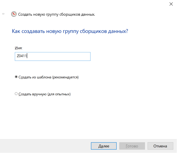This screenshot has width=177, height=153.
Task: Click the 'Z0411' text inside the name box
Action: (22, 56)
